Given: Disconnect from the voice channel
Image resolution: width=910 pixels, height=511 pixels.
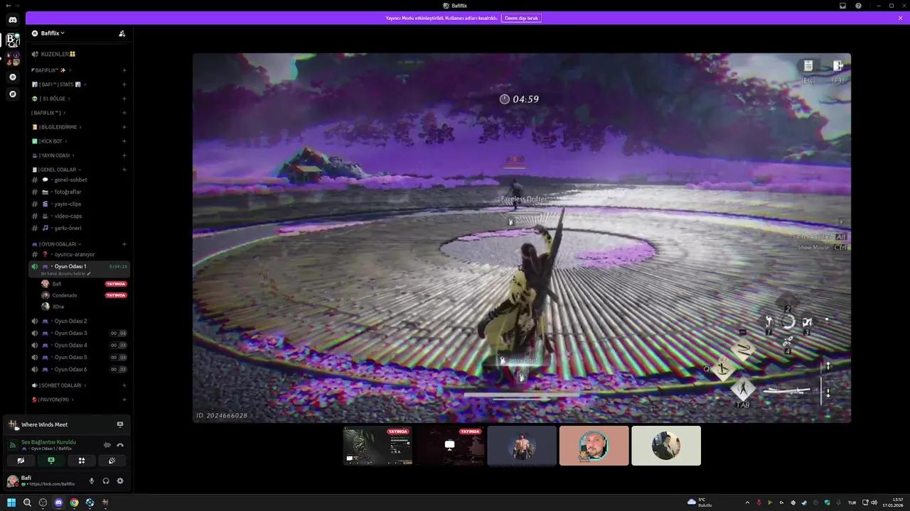Looking at the screenshot, I should point(120,445).
